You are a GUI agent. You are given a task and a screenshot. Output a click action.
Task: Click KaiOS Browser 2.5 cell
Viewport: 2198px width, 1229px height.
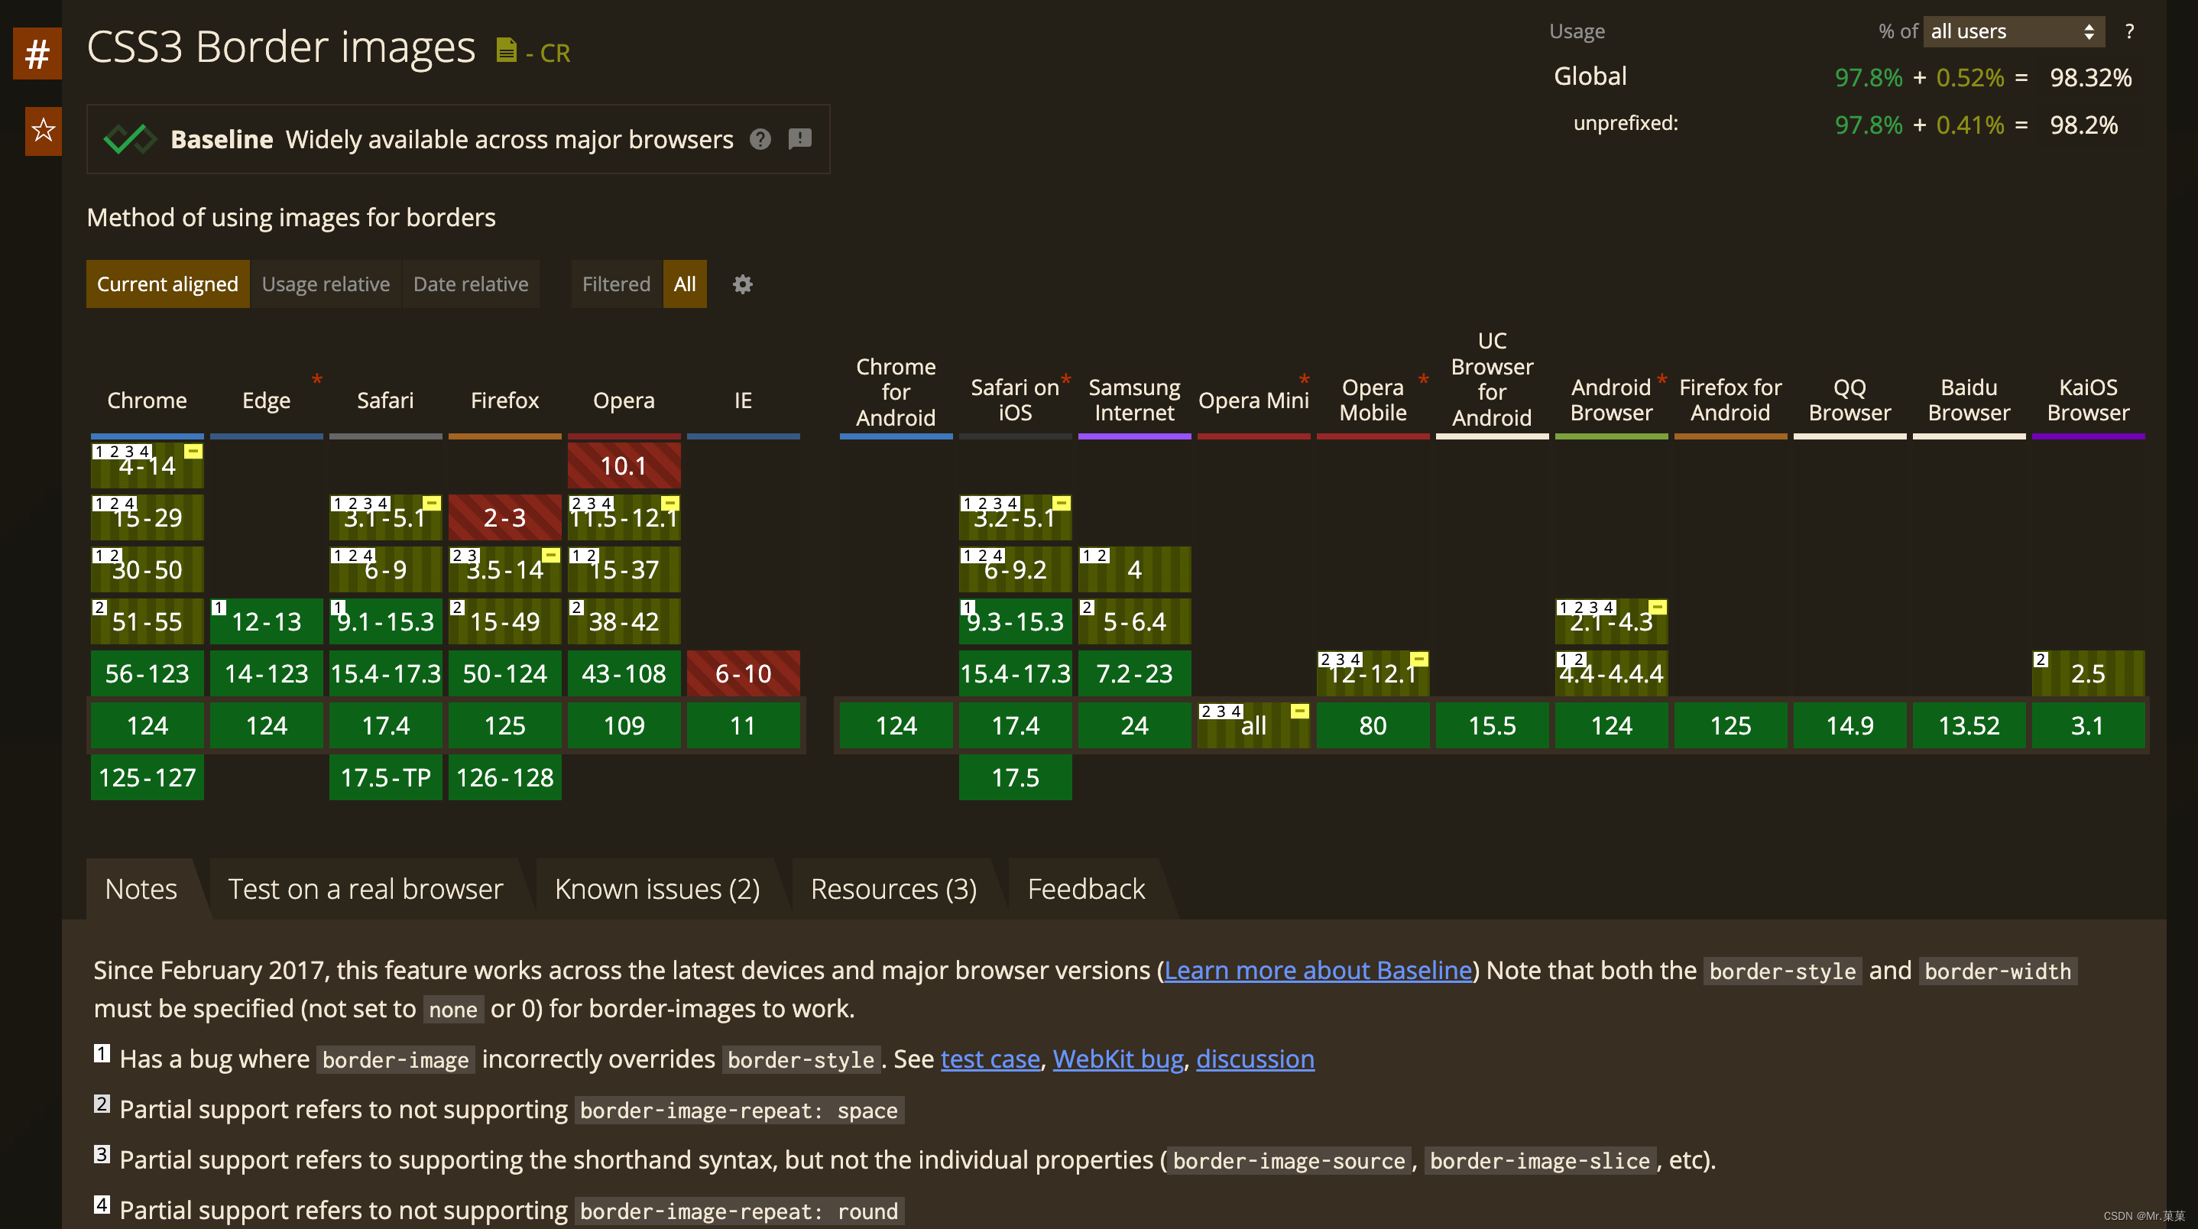click(x=2088, y=674)
